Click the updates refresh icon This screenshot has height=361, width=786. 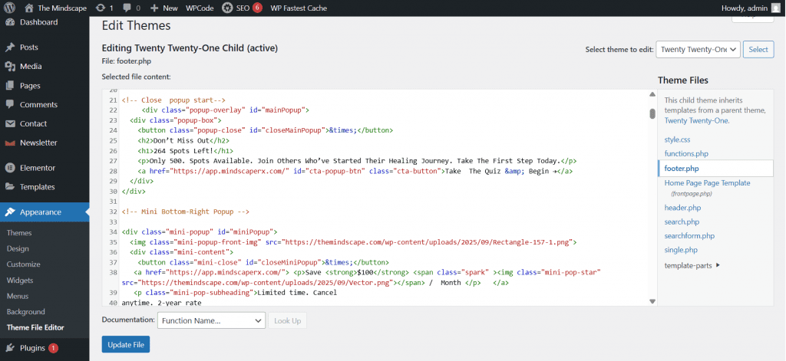(x=101, y=8)
